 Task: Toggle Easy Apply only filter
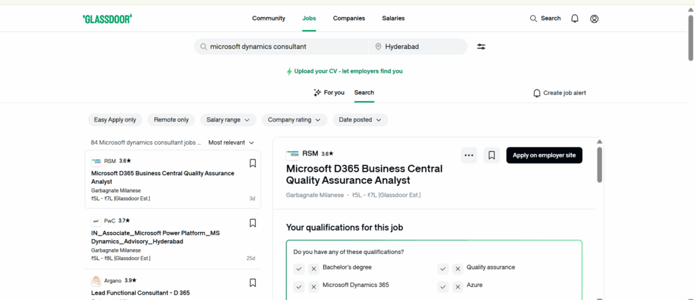115,120
